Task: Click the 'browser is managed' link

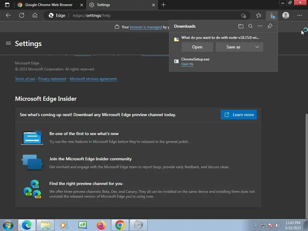Action: [x=146, y=27]
